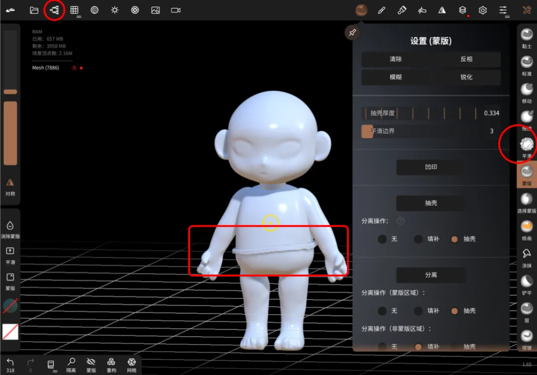This screenshot has width=537, height=375.
Task: Open the Camera menu
Action: (x=176, y=10)
